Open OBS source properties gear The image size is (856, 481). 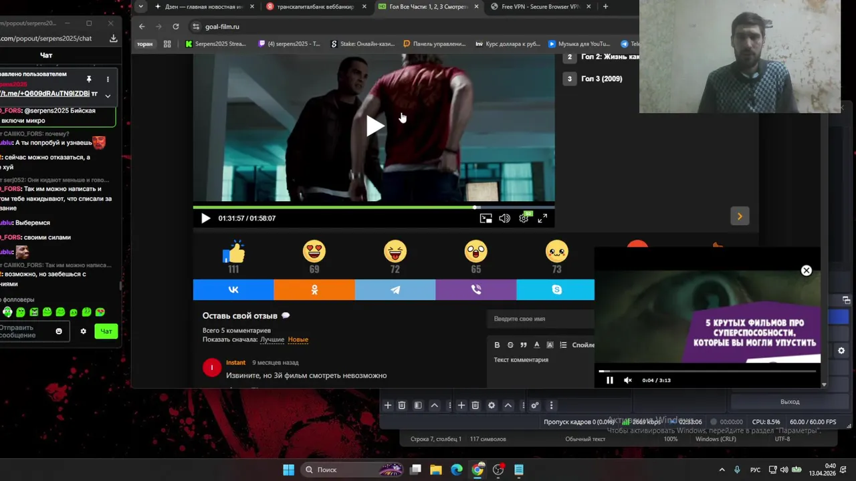(492, 406)
